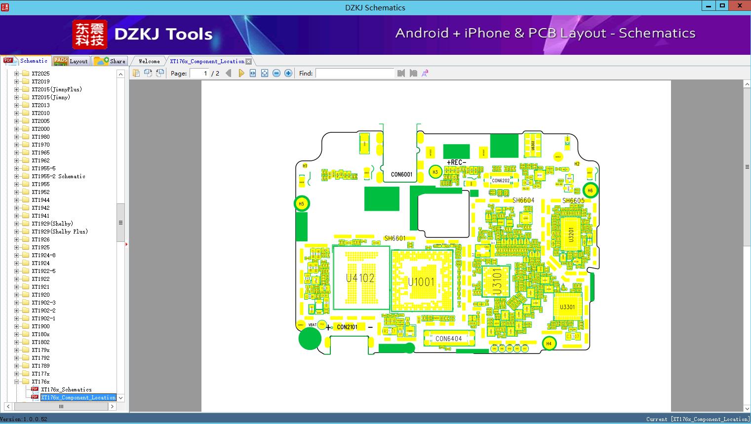Click the H5 mounting hole marker
The height and width of the screenshot is (424, 751).
coord(302,203)
